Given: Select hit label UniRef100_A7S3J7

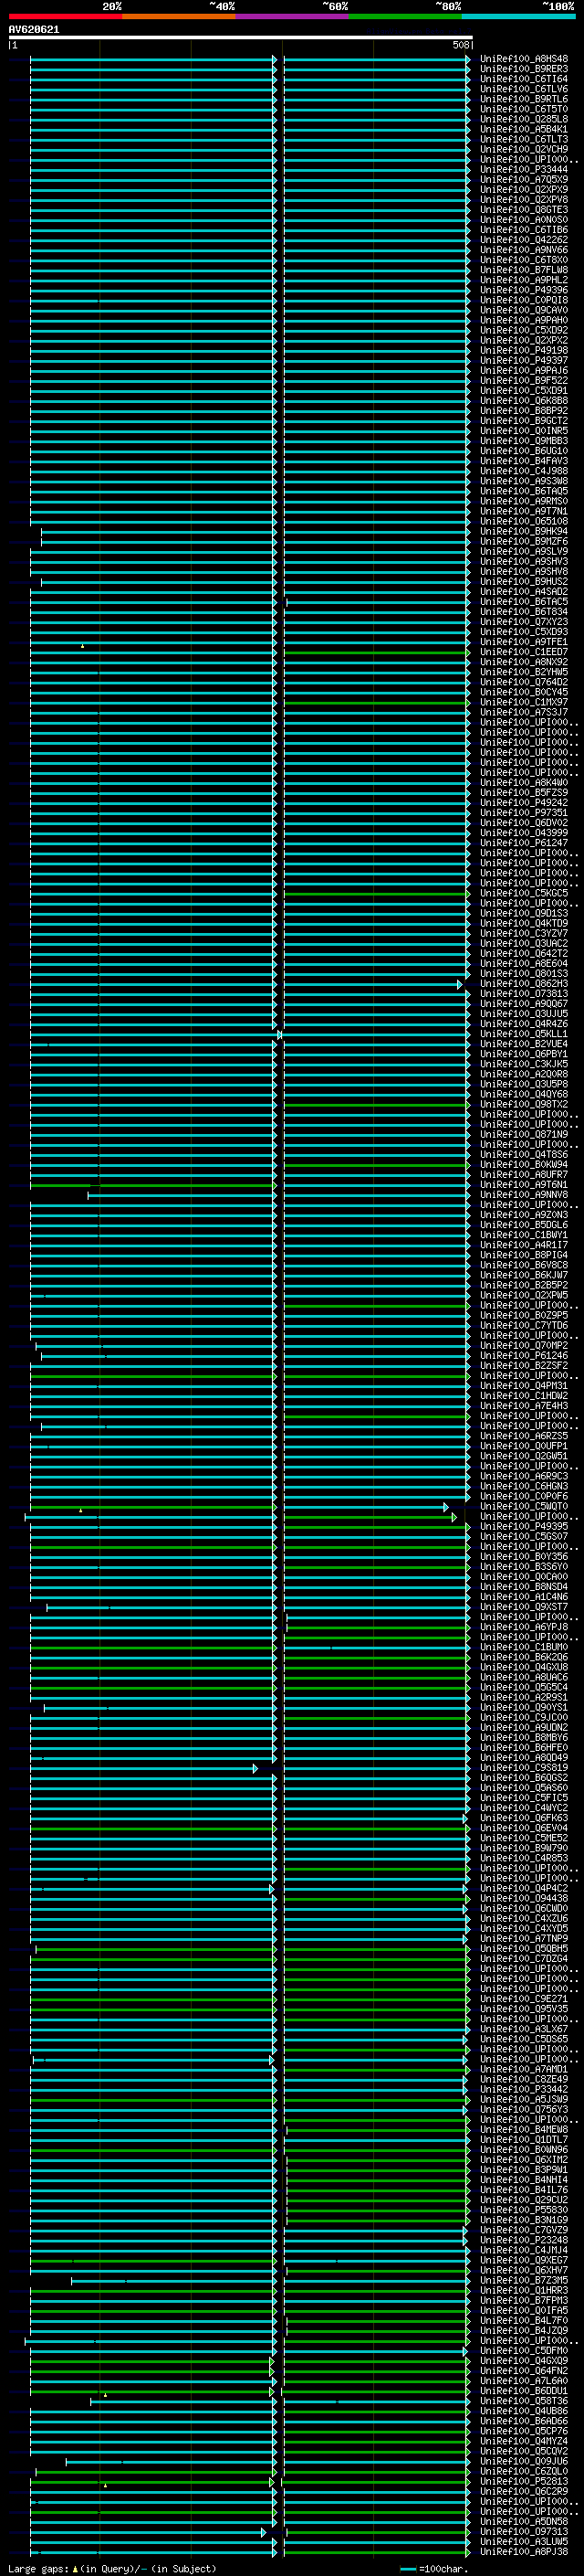Looking at the screenshot, I should point(524,712).
